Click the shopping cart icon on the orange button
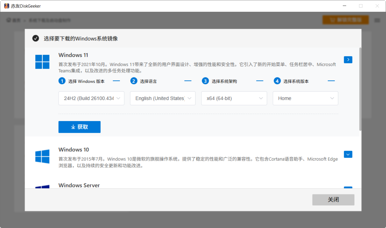The image size is (386, 228). click(332, 20)
